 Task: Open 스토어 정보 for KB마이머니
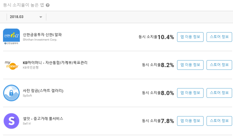coord(219,65)
